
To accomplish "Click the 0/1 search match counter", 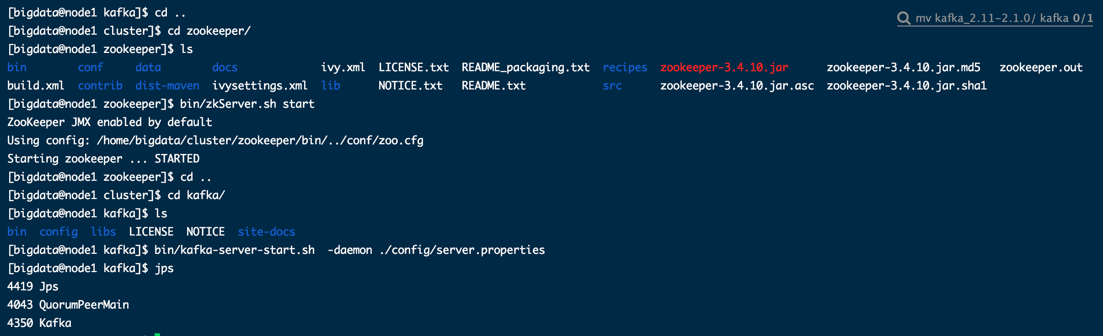I will point(1082,18).
